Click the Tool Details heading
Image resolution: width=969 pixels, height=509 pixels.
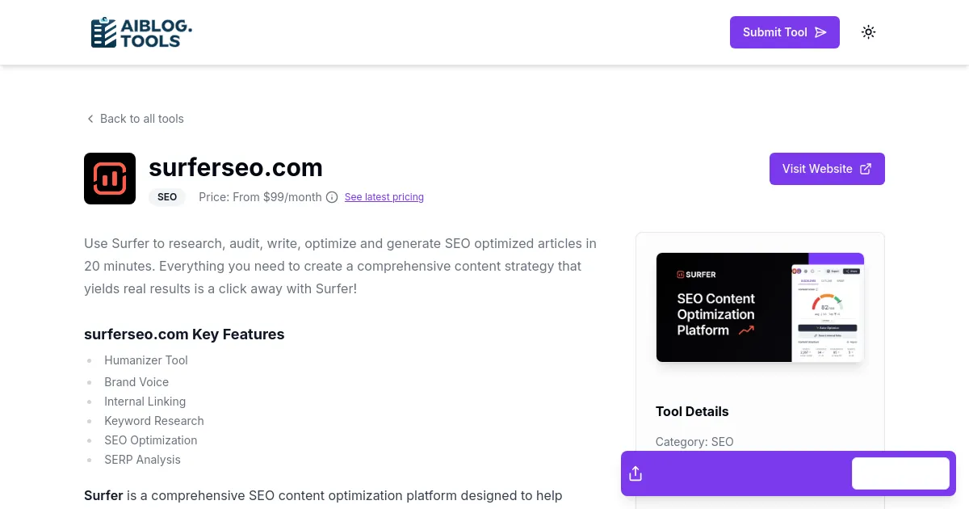click(692, 411)
